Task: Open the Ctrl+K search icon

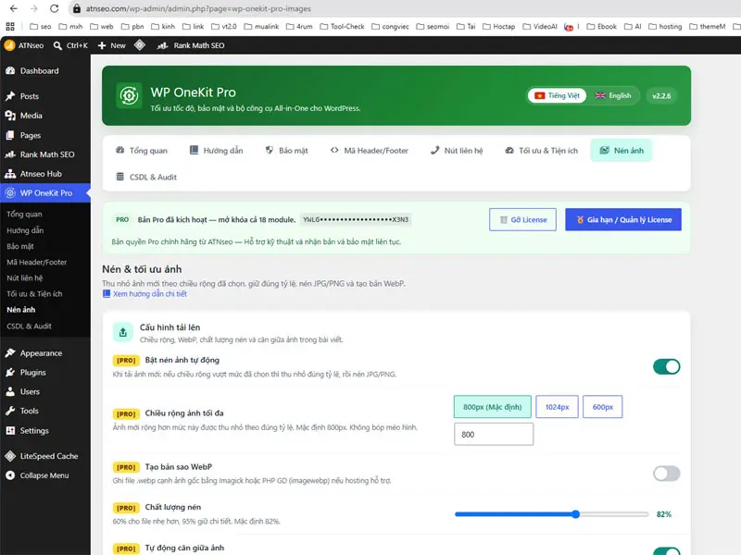Action: [x=57, y=45]
